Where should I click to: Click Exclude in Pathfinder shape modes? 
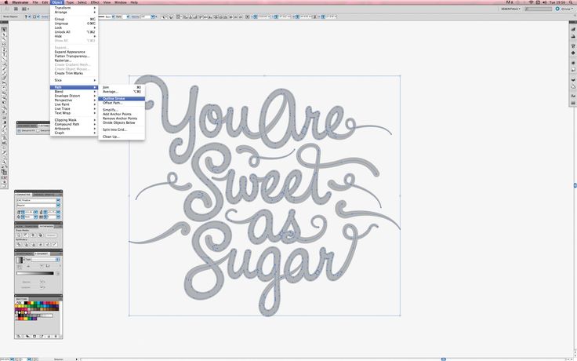pos(40,235)
